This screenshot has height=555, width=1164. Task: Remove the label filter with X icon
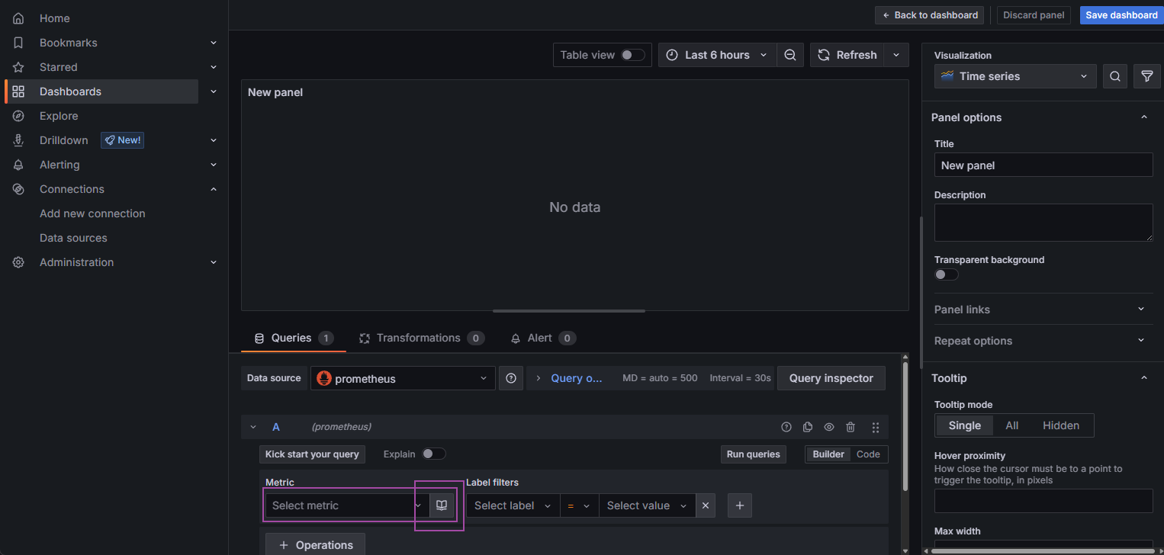(x=706, y=505)
